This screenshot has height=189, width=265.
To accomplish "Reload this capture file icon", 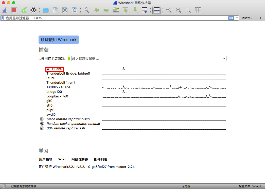I will (x=74, y=10).
